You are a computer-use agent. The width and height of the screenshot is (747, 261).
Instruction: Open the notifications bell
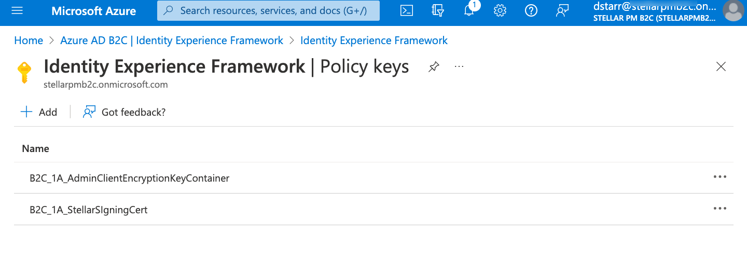(469, 11)
